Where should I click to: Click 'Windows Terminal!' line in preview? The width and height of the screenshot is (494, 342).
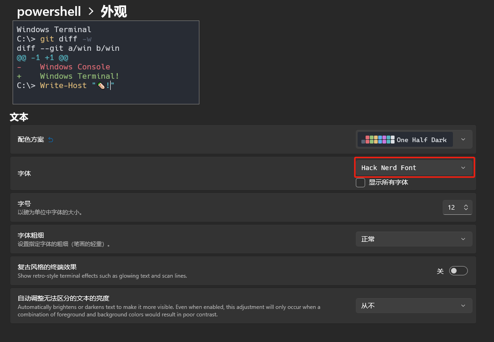pos(79,76)
